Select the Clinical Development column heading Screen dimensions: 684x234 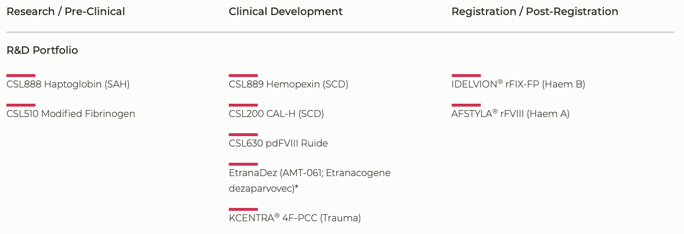(286, 12)
